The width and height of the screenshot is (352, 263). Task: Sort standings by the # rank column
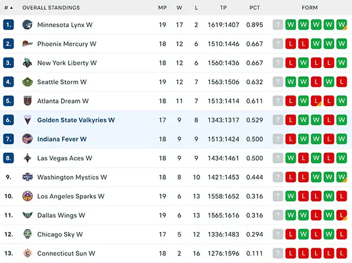[9, 8]
